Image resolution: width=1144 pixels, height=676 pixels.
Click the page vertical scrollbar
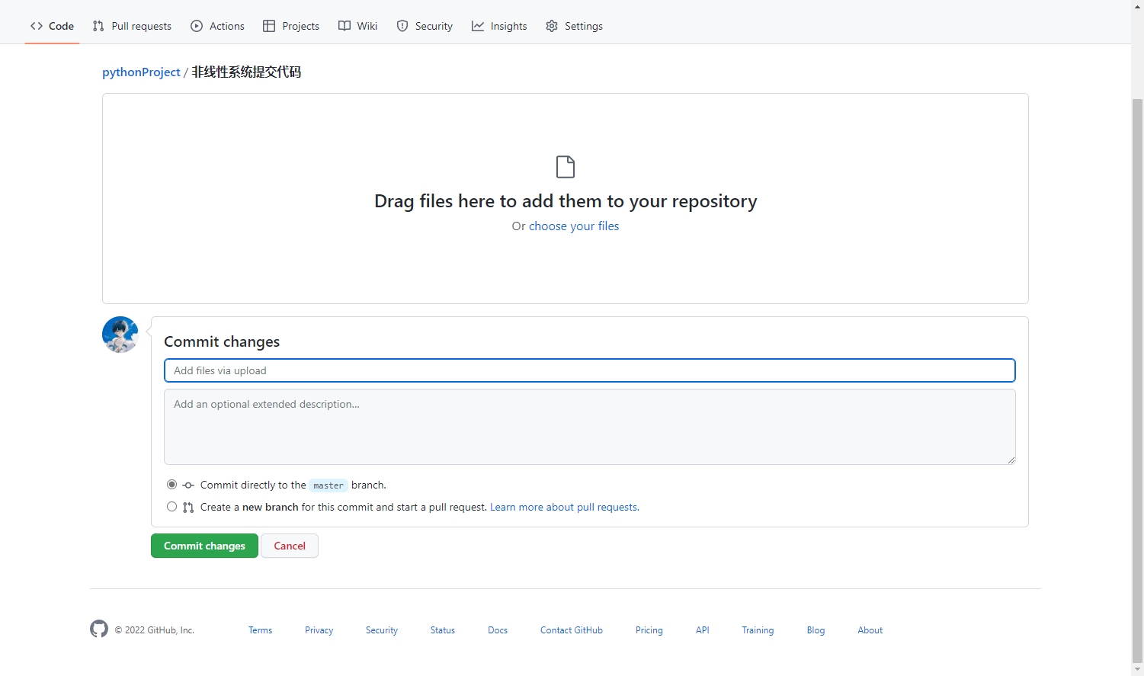point(1137,381)
